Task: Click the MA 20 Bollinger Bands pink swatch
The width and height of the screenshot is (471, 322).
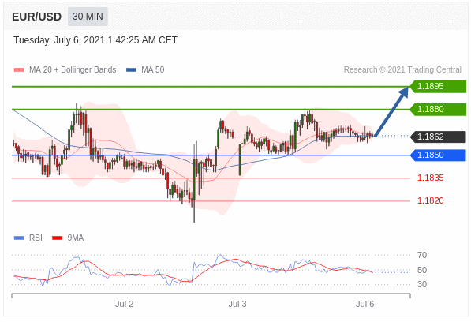Action: click(19, 70)
